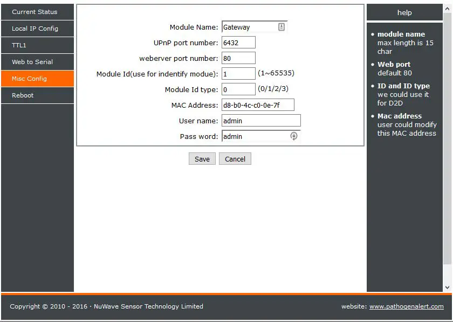
Task: Click the icon inside the Module Name field
Action: pos(281,26)
